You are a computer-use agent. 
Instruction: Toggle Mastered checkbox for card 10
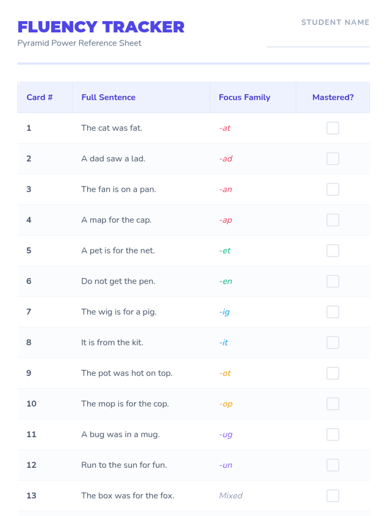click(x=332, y=404)
